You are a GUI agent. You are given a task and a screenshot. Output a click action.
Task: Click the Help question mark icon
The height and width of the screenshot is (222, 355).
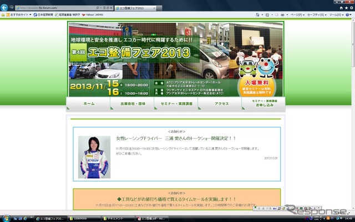coord(347,15)
